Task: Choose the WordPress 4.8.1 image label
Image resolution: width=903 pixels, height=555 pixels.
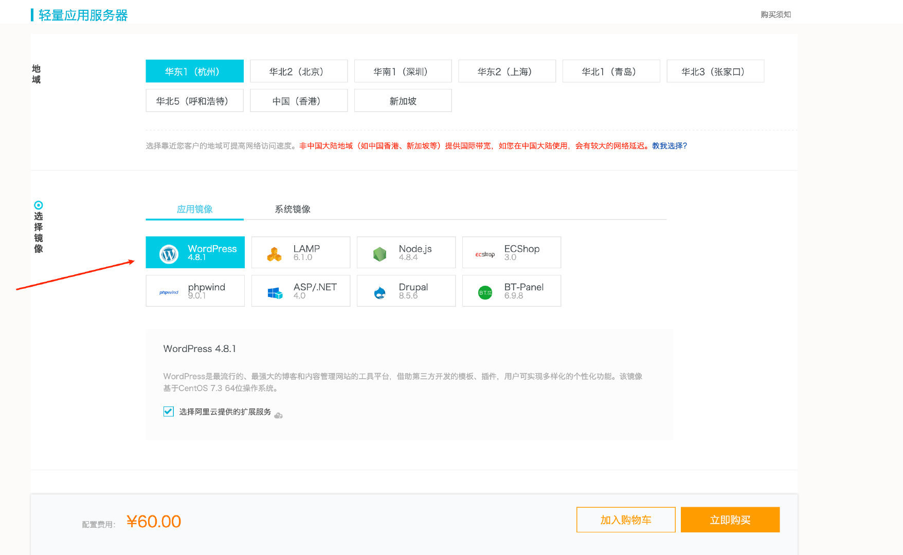Action: [212, 252]
